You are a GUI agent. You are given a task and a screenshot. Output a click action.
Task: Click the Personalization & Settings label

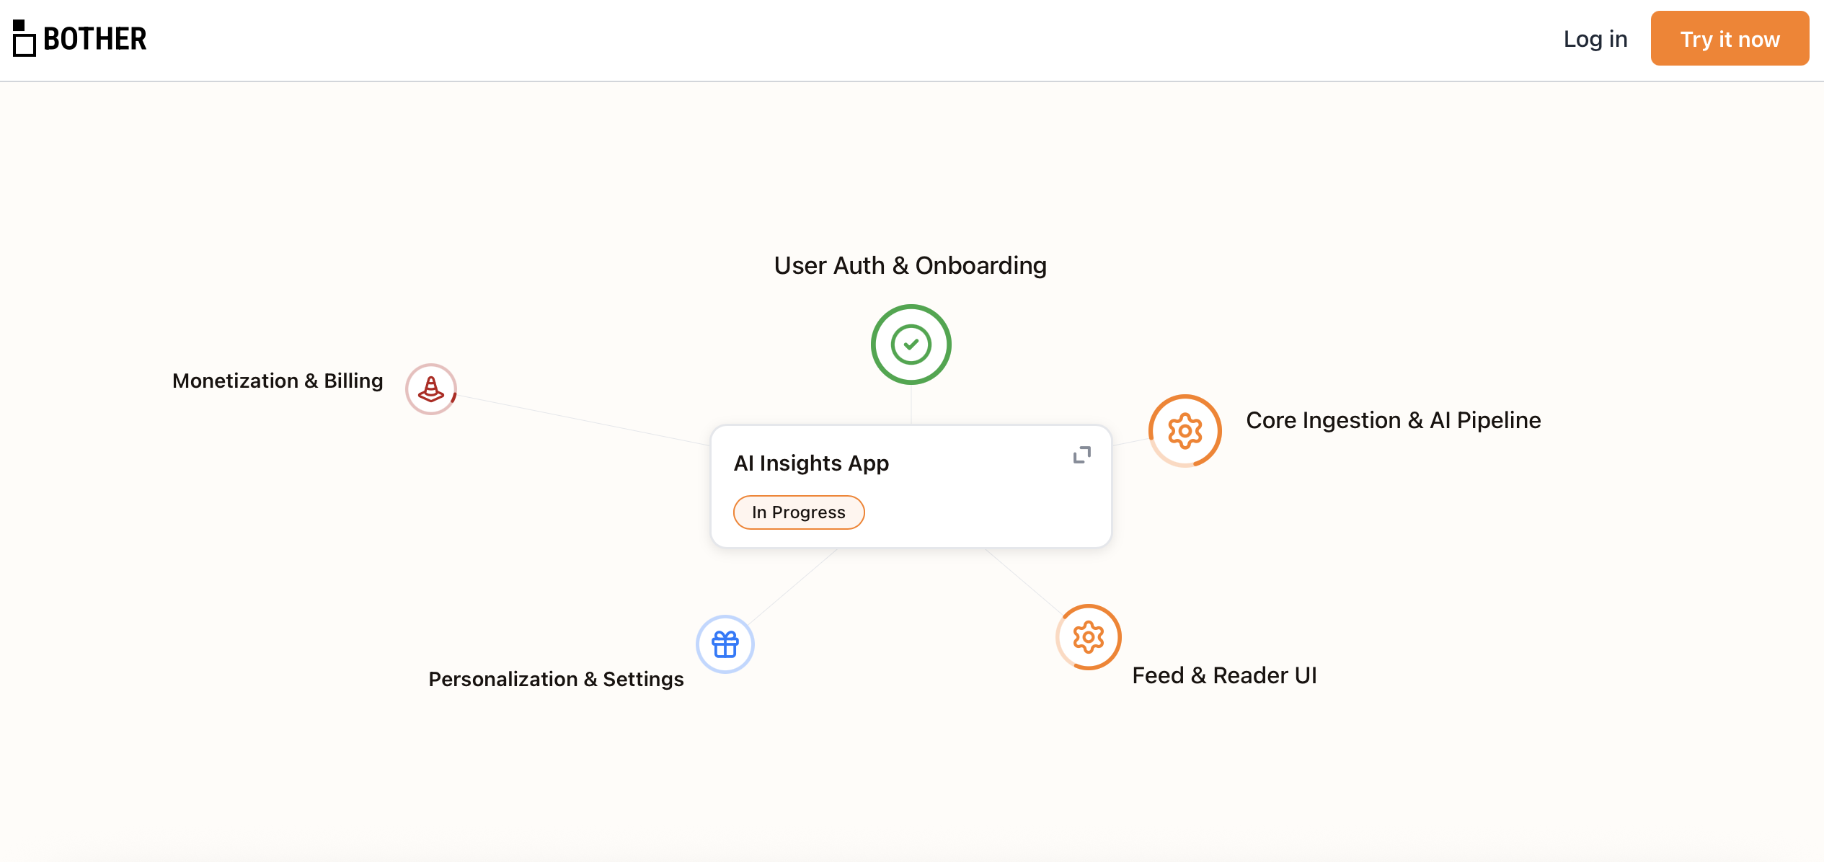556,678
